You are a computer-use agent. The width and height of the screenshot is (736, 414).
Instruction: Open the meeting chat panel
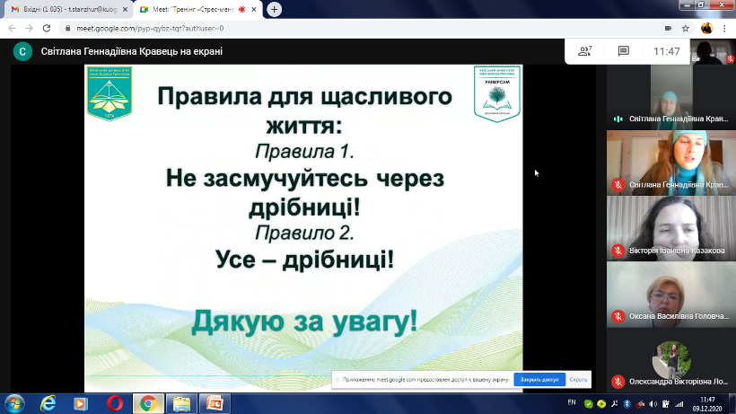[624, 51]
